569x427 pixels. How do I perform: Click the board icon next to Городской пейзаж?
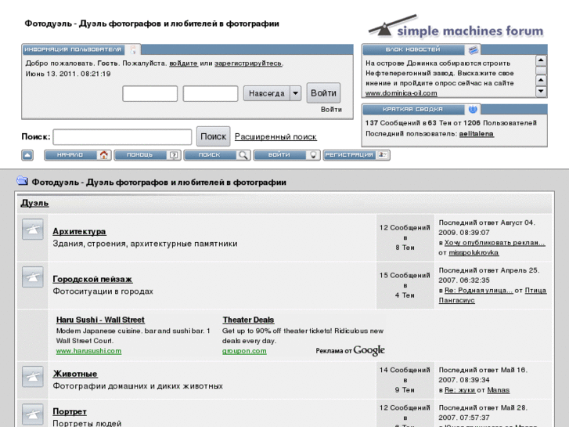pyautogui.click(x=33, y=277)
